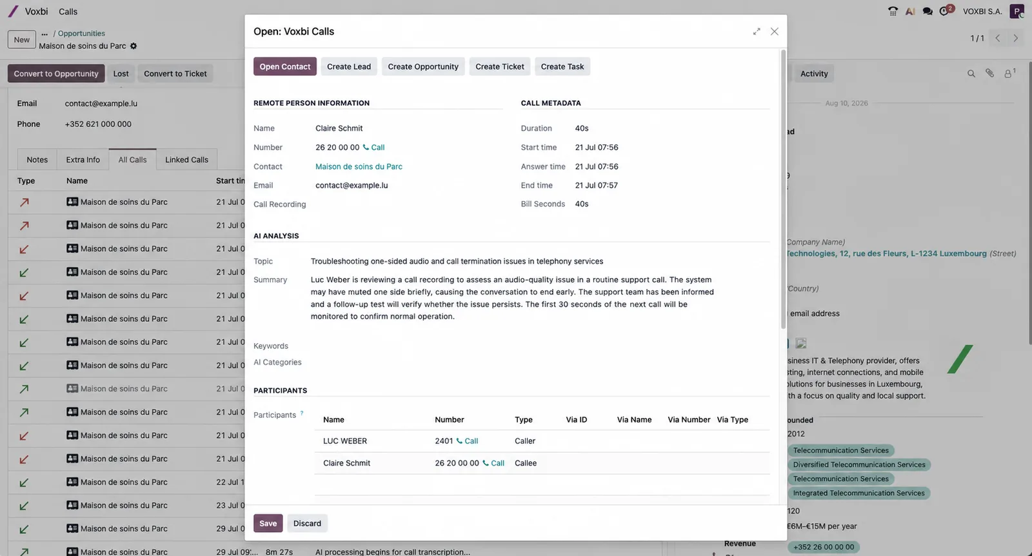Switch to the Notes tab

37,160
